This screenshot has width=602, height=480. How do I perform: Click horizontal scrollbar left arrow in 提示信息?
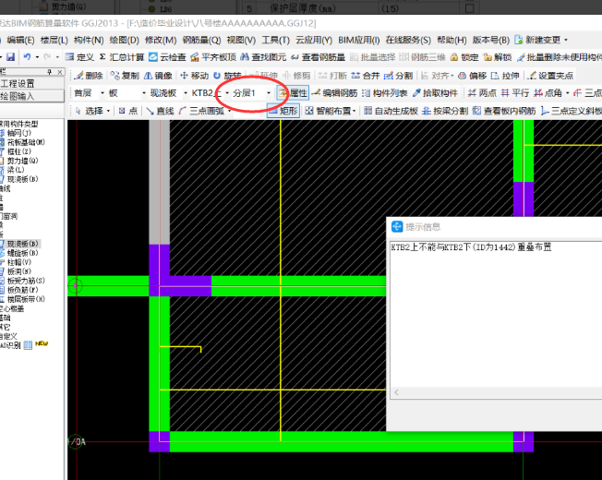[397, 392]
